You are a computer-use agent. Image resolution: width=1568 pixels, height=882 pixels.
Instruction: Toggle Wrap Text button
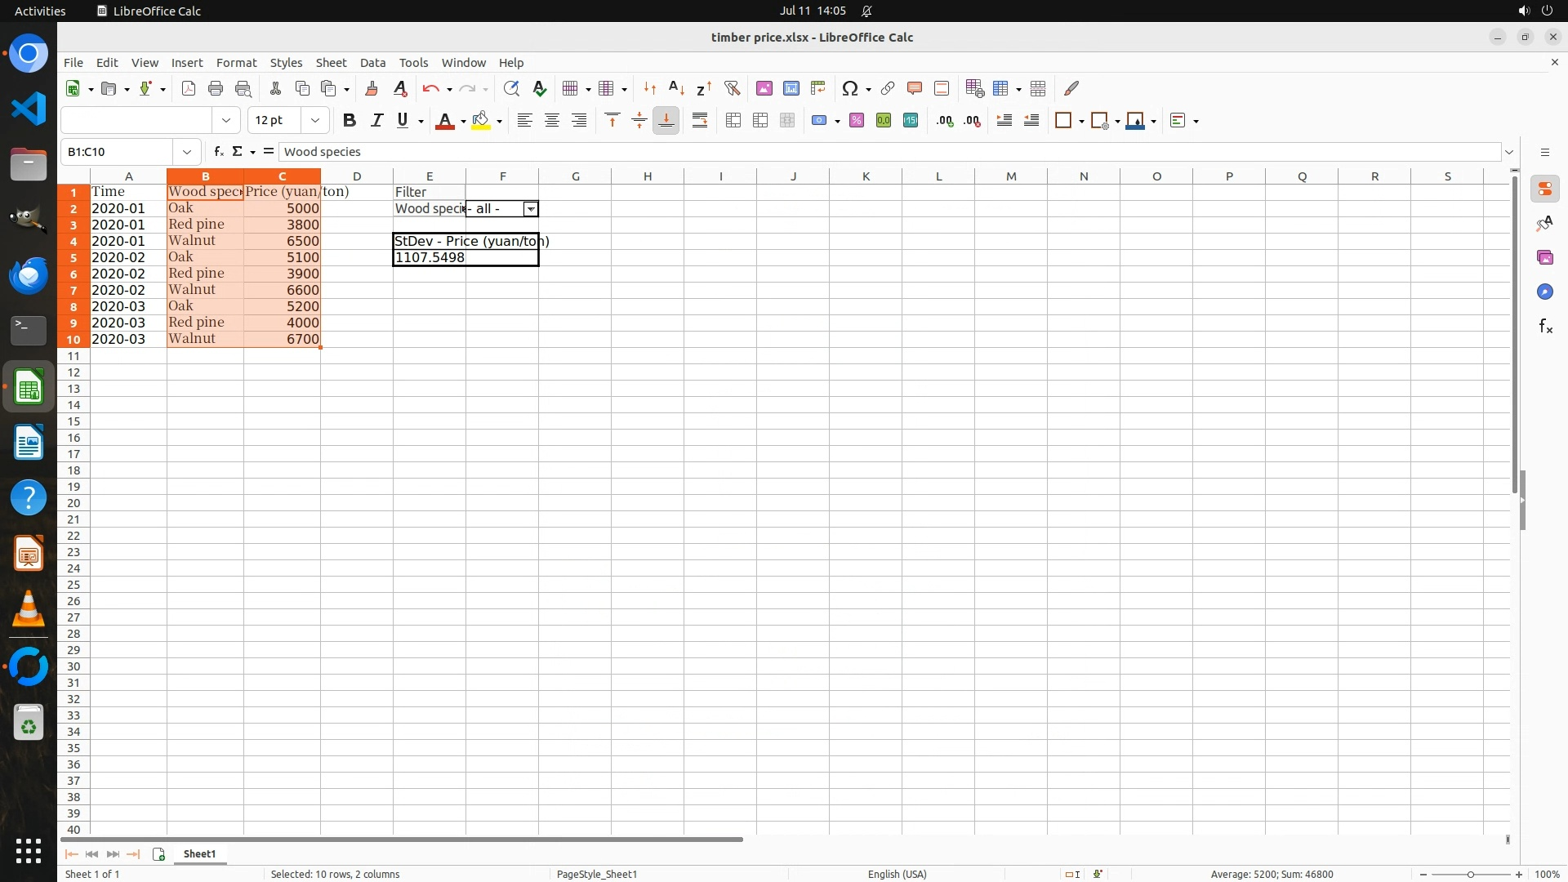point(700,121)
